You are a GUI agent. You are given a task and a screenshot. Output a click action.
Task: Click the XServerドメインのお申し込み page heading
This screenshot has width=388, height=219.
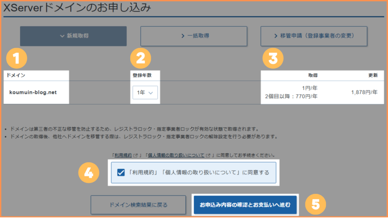[77, 8]
